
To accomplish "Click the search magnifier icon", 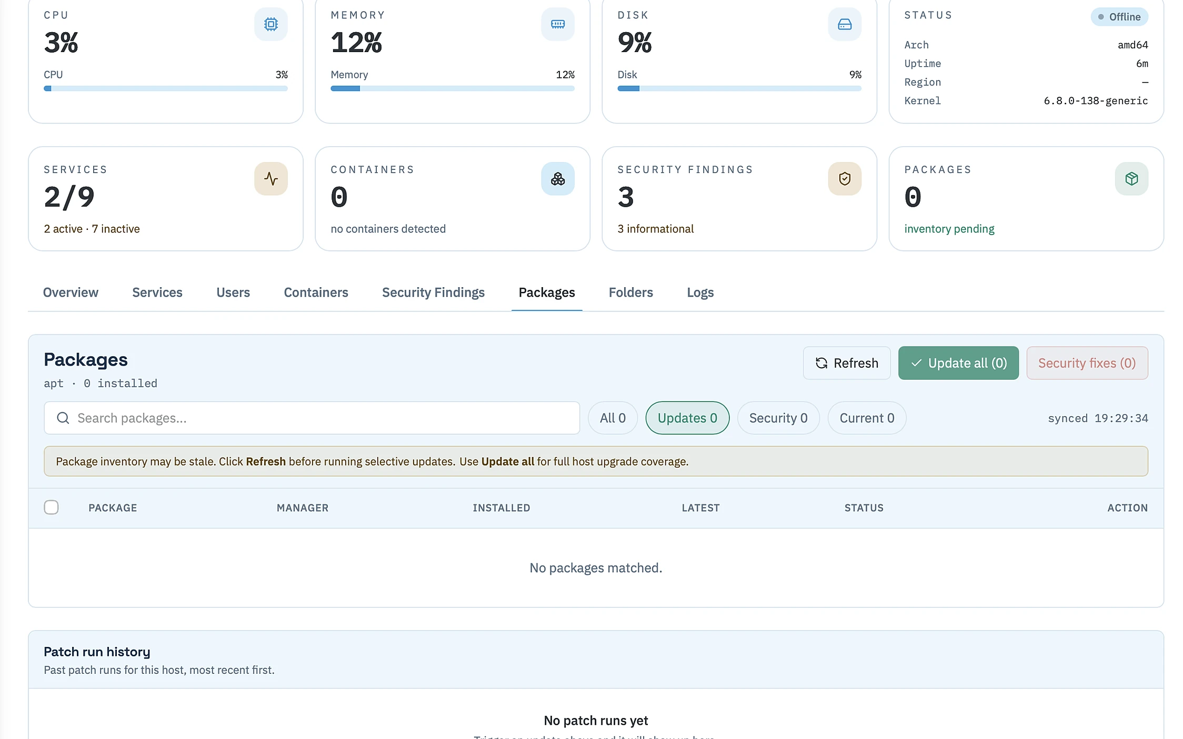I will click(x=63, y=418).
